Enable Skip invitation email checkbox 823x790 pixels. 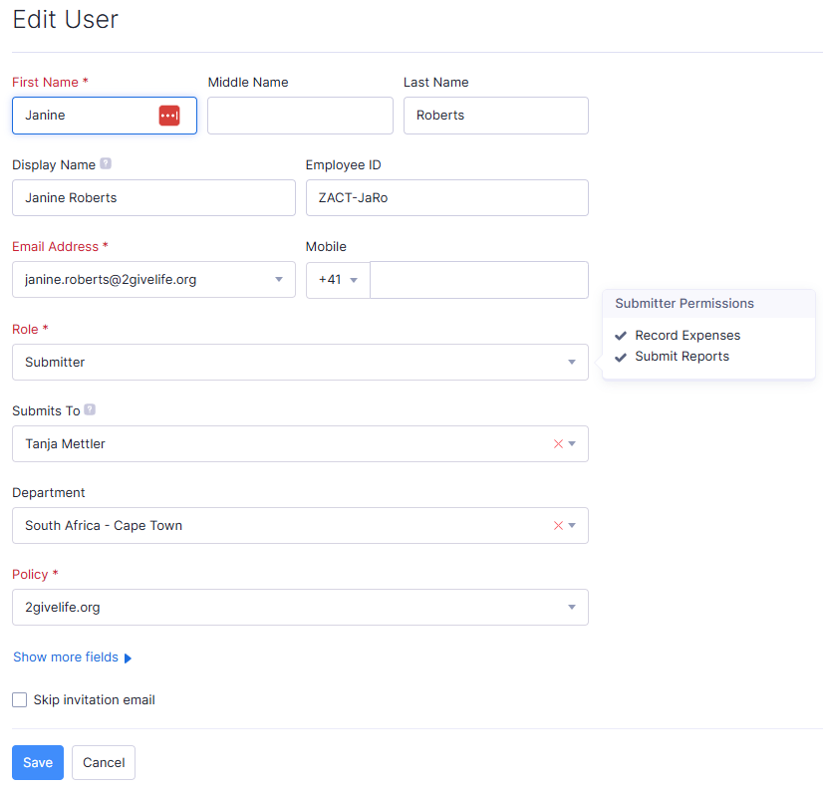tap(20, 700)
